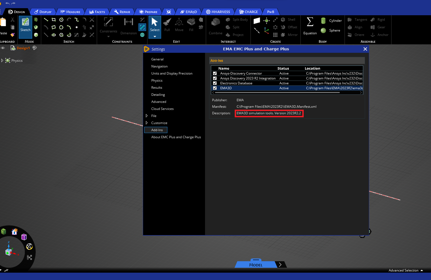Switch to the Repair ribbon tab
This screenshot has width=431, height=280.
tap(122, 12)
